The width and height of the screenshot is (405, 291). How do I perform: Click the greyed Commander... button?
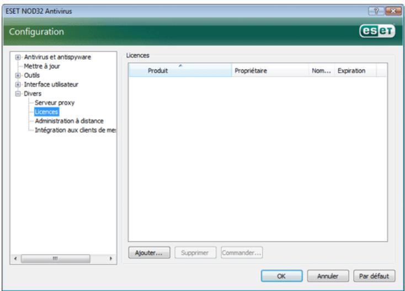(242, 252)
